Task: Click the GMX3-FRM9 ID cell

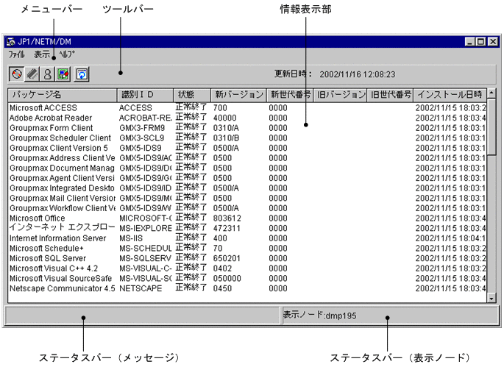Action: tap(142, 128)
